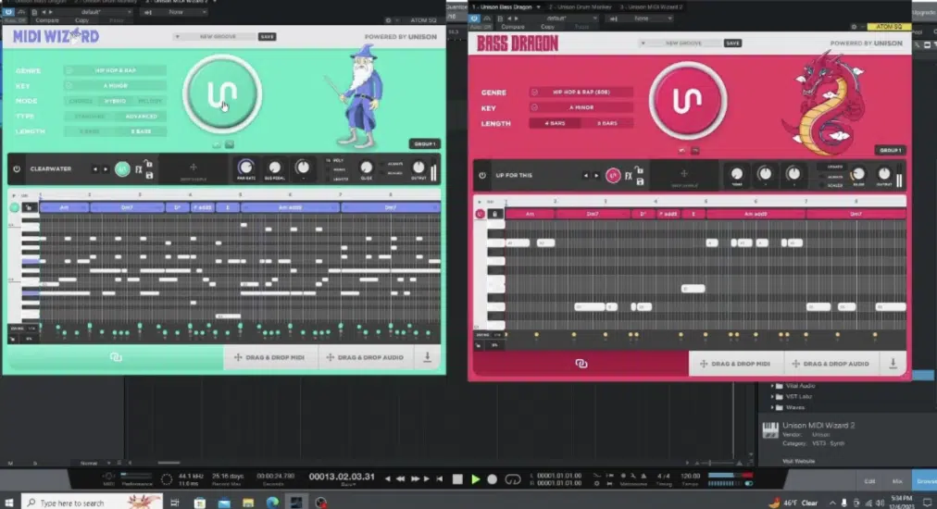The image size is (937, 509).
Task: Toggle the Clearwater preset power button
Action: 17,169
